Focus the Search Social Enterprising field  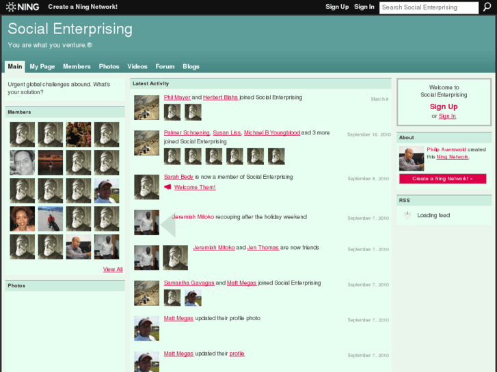click(429, 8)
